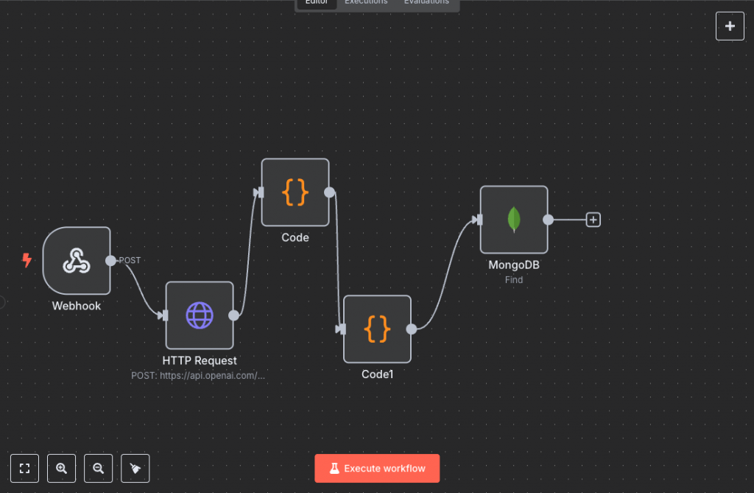
Task: Click the fit-to-view icon bottom left
Action: click(x=24, y=468)
